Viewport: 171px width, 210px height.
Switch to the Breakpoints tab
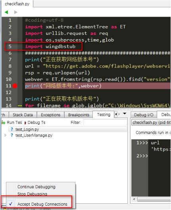point(79,115)
